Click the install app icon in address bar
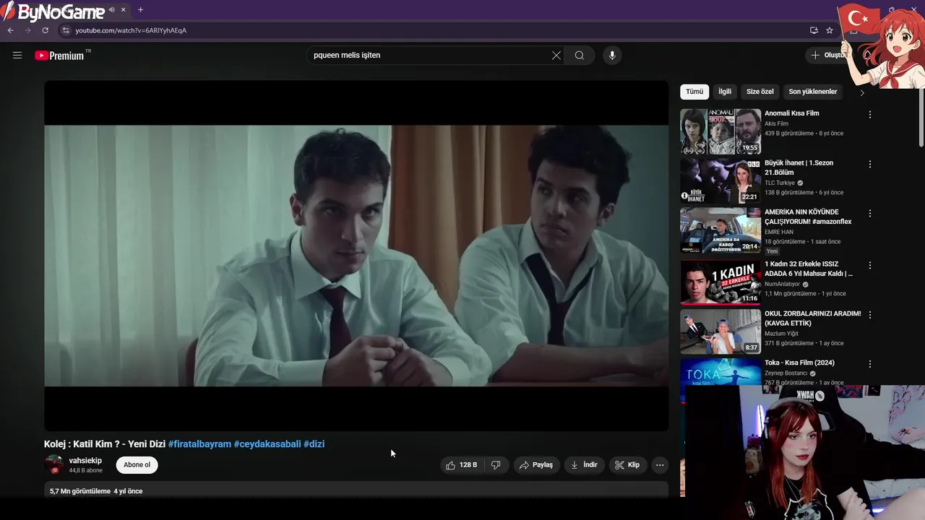The height and width of the screenshot is (520, 925). (814, 30)
